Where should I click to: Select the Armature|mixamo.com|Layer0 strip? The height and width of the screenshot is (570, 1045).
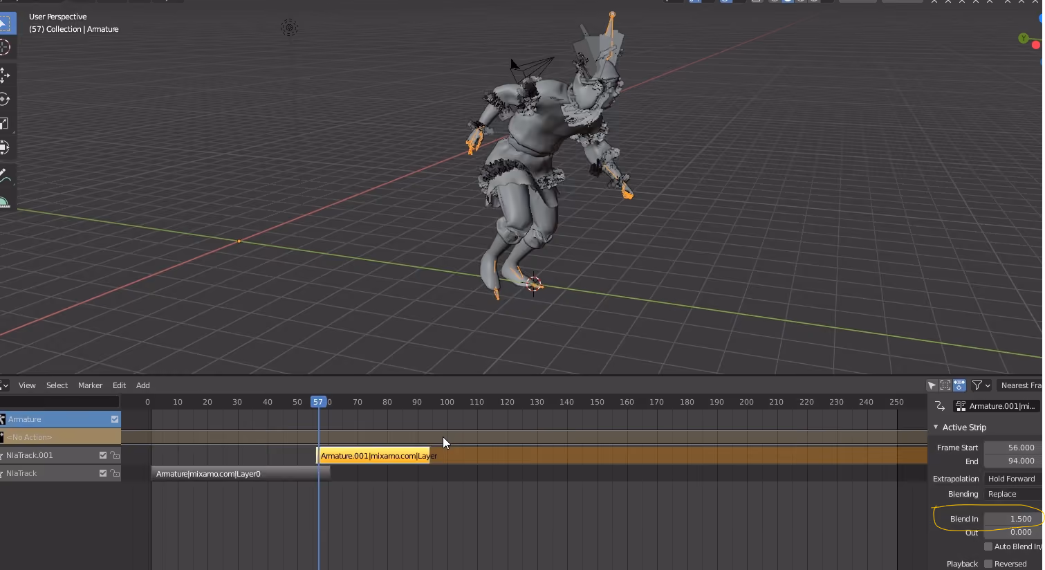[241, 474]
